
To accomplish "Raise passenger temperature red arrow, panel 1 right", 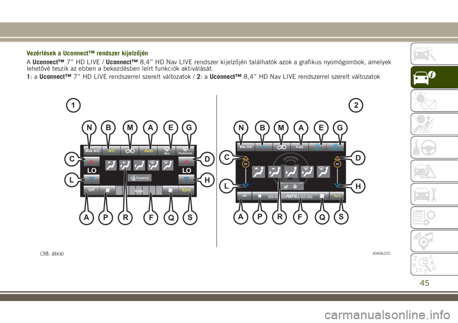I will point(187,161).
